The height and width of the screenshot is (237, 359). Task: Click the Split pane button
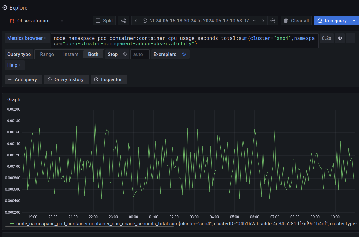coord(104,21)
